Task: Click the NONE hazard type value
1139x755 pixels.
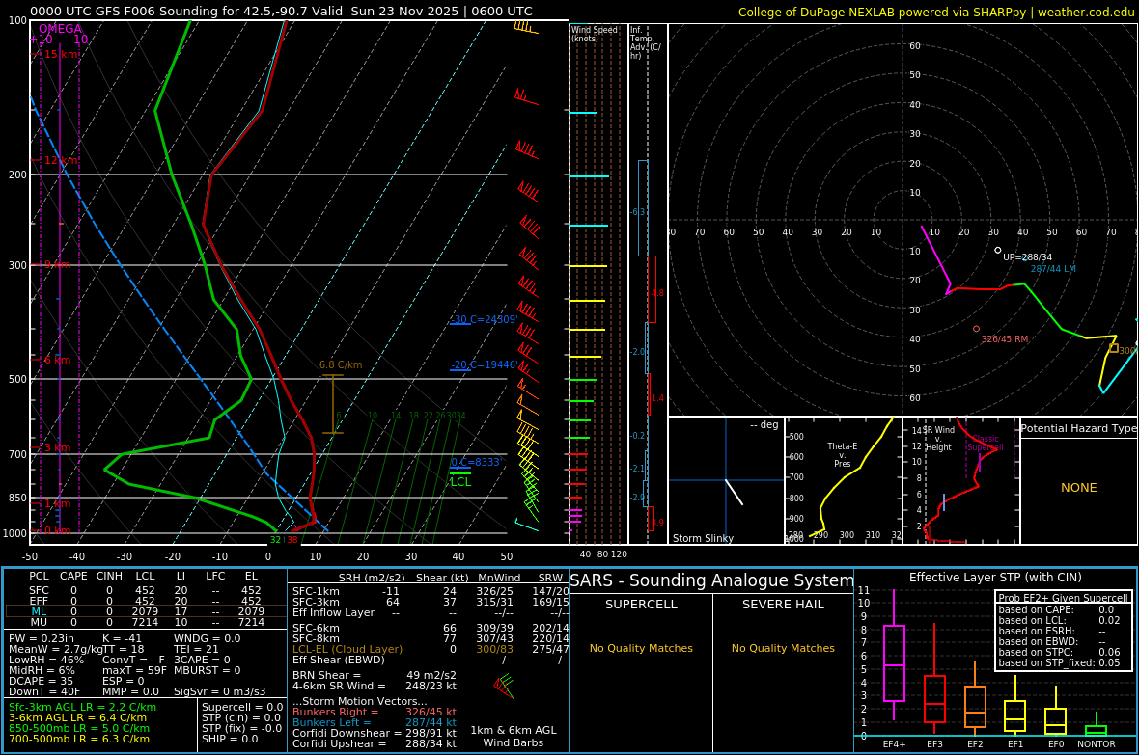Action: tap(1079, 488)
